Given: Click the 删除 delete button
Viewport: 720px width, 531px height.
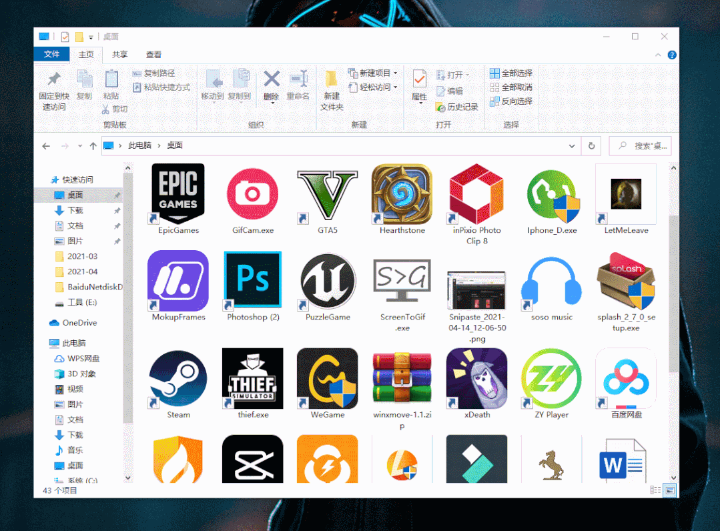Looking at the screenshot, I should 272,86.
